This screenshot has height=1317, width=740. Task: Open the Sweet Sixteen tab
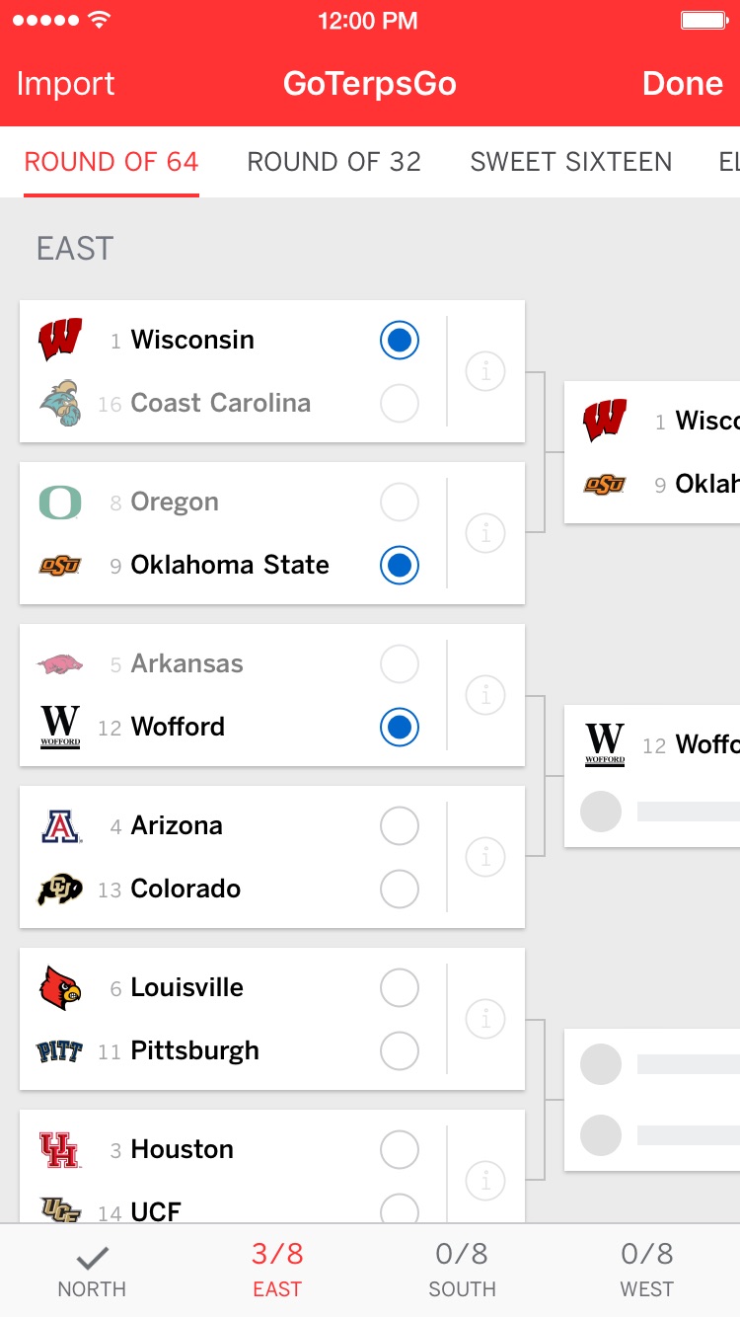(x=570, y=162)
